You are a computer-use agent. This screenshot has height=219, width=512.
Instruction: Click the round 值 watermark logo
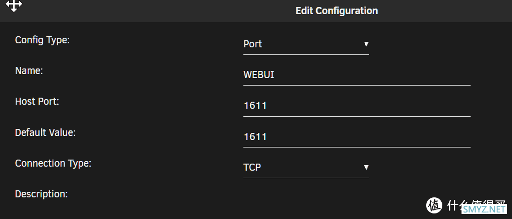[434, 205]
